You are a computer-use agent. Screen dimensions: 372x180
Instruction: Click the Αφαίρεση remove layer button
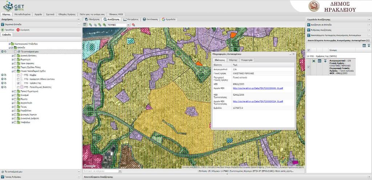coord(23,30)
